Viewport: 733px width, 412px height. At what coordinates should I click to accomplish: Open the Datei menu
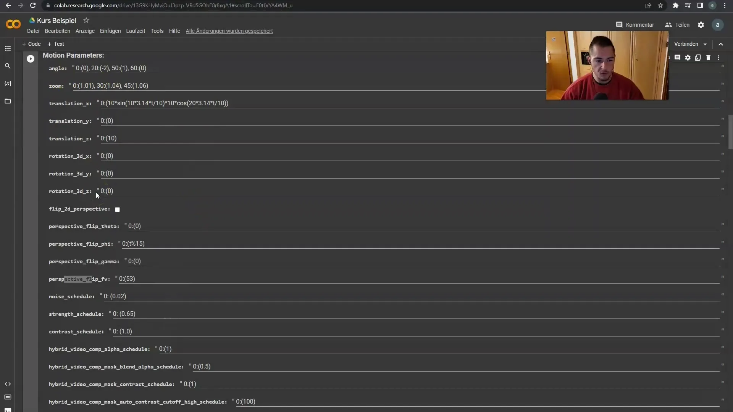point(33,31)
